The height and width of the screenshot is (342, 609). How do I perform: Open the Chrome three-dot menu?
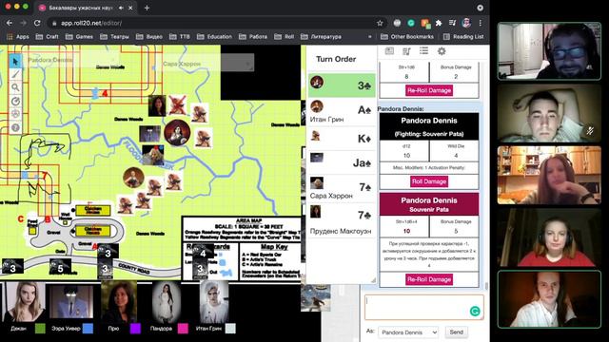tap(481, 23)
